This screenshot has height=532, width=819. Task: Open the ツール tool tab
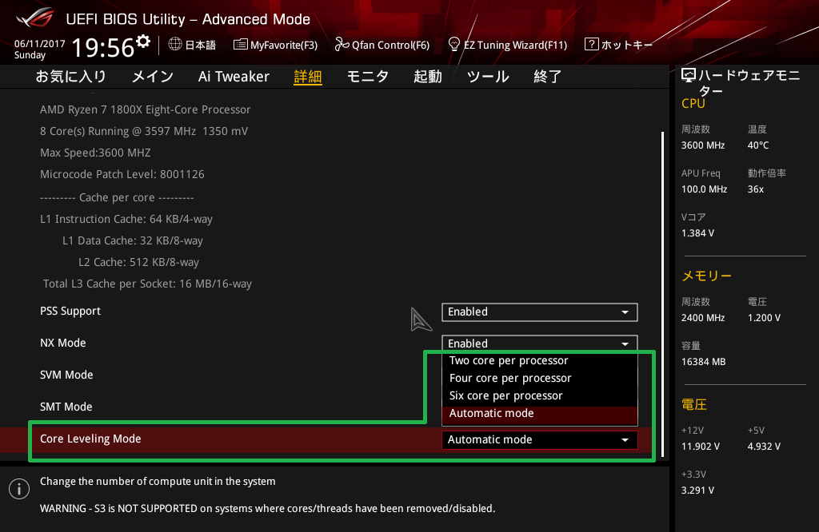[x=488, y=77]
